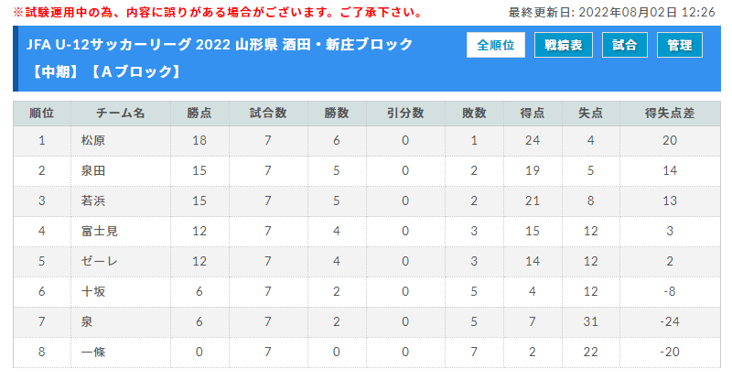Click the 管理 button
This screenshot has height=380, width=732.
[x=679, y=45]
